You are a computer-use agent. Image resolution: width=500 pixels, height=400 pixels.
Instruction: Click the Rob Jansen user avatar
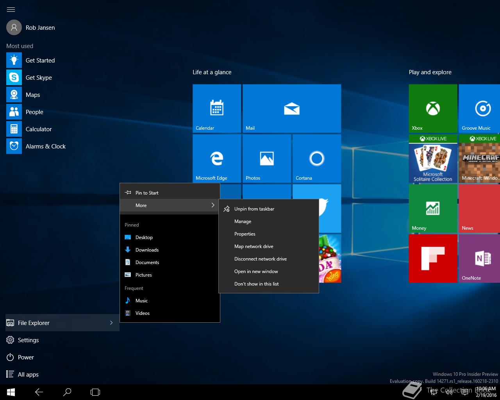[14, 27]
